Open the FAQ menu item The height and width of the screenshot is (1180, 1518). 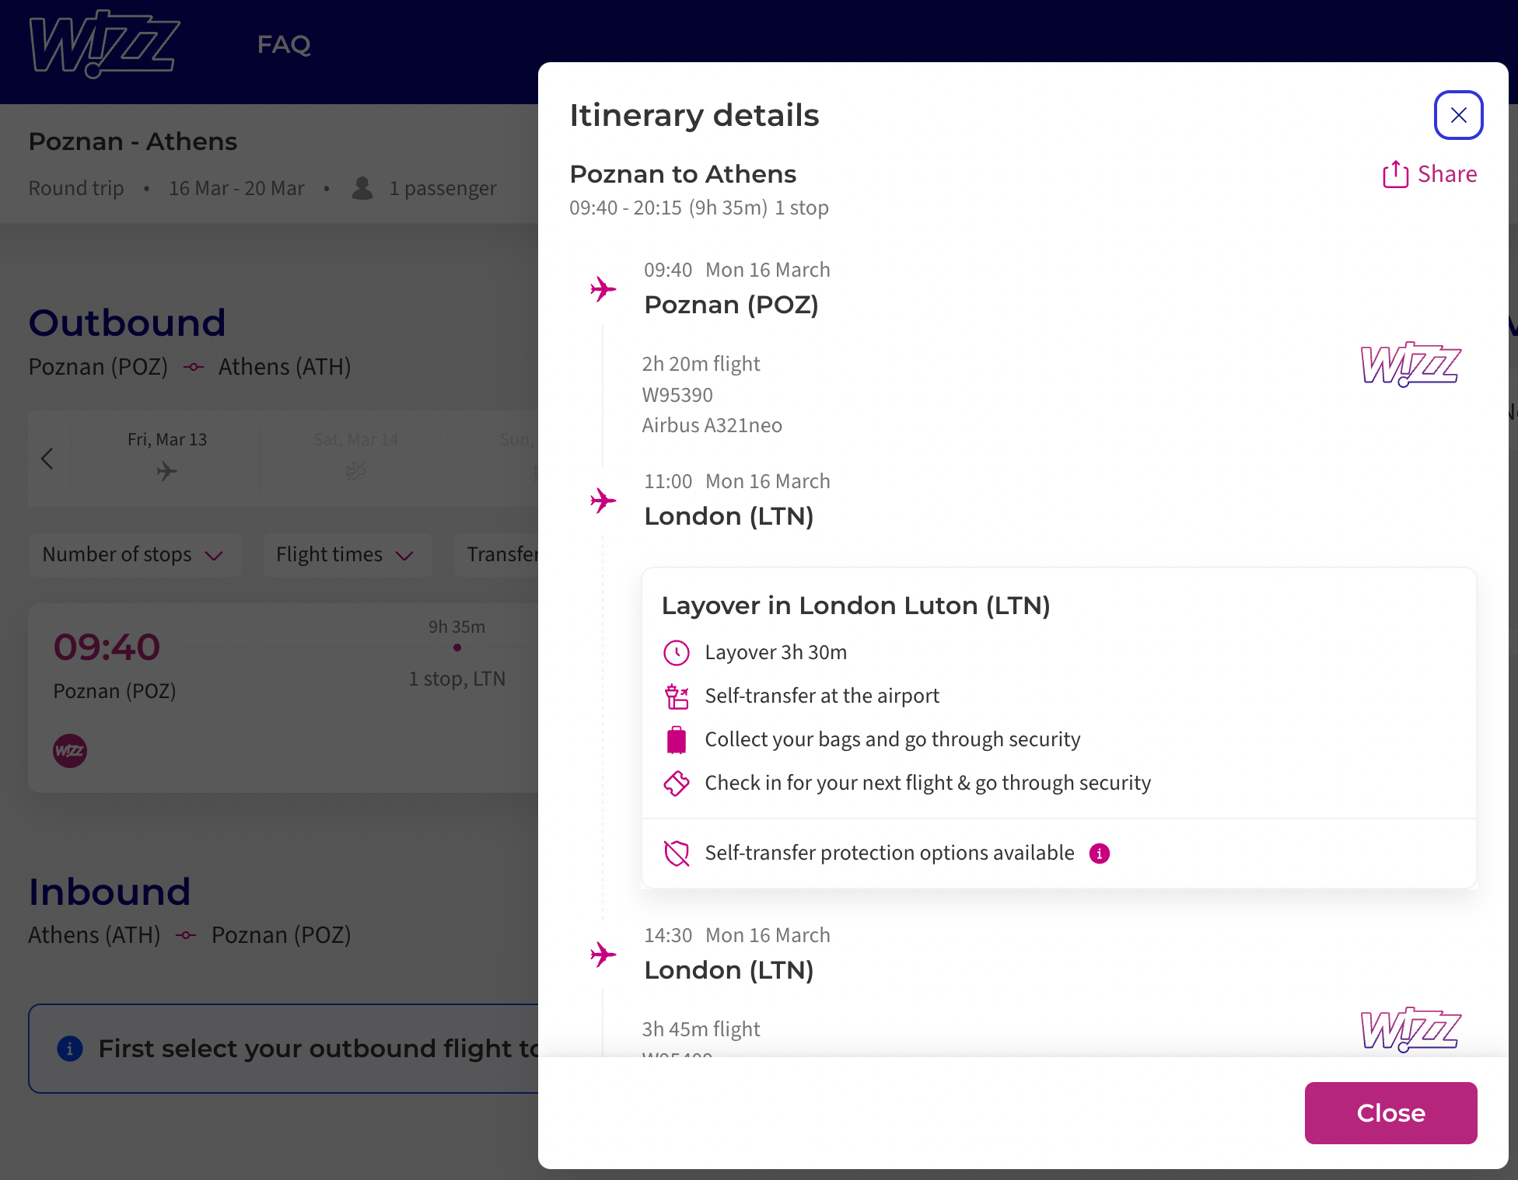284,44
